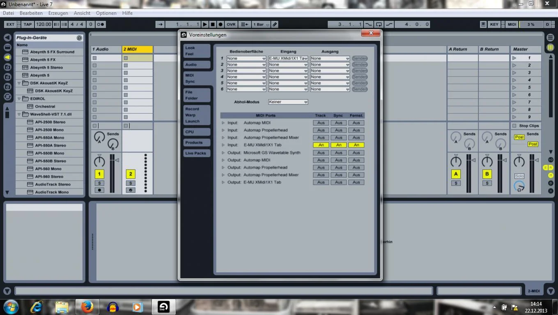Open Eingang dropdown showing E-MU XMidi1X1
This screenshot has height=315, width=558.
[x=288, y=59]
